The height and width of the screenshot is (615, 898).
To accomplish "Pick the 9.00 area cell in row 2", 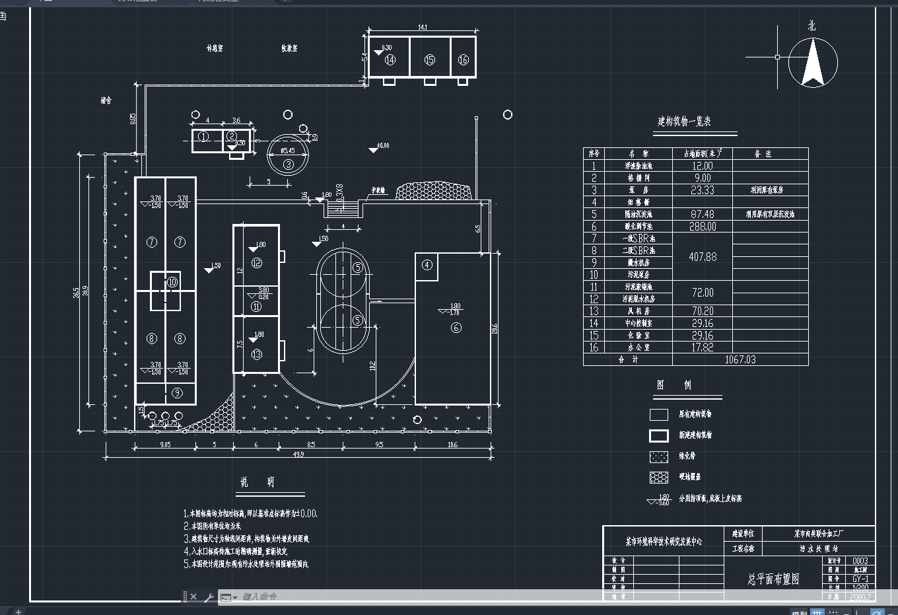I will point(703,178).
